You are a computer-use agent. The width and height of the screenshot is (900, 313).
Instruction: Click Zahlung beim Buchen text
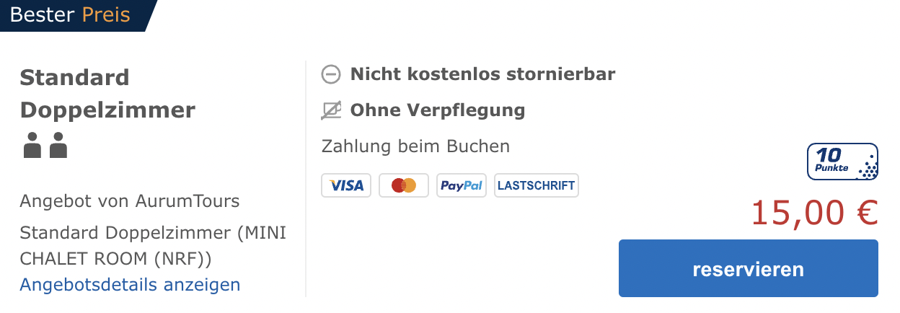(x=415, y=146)
